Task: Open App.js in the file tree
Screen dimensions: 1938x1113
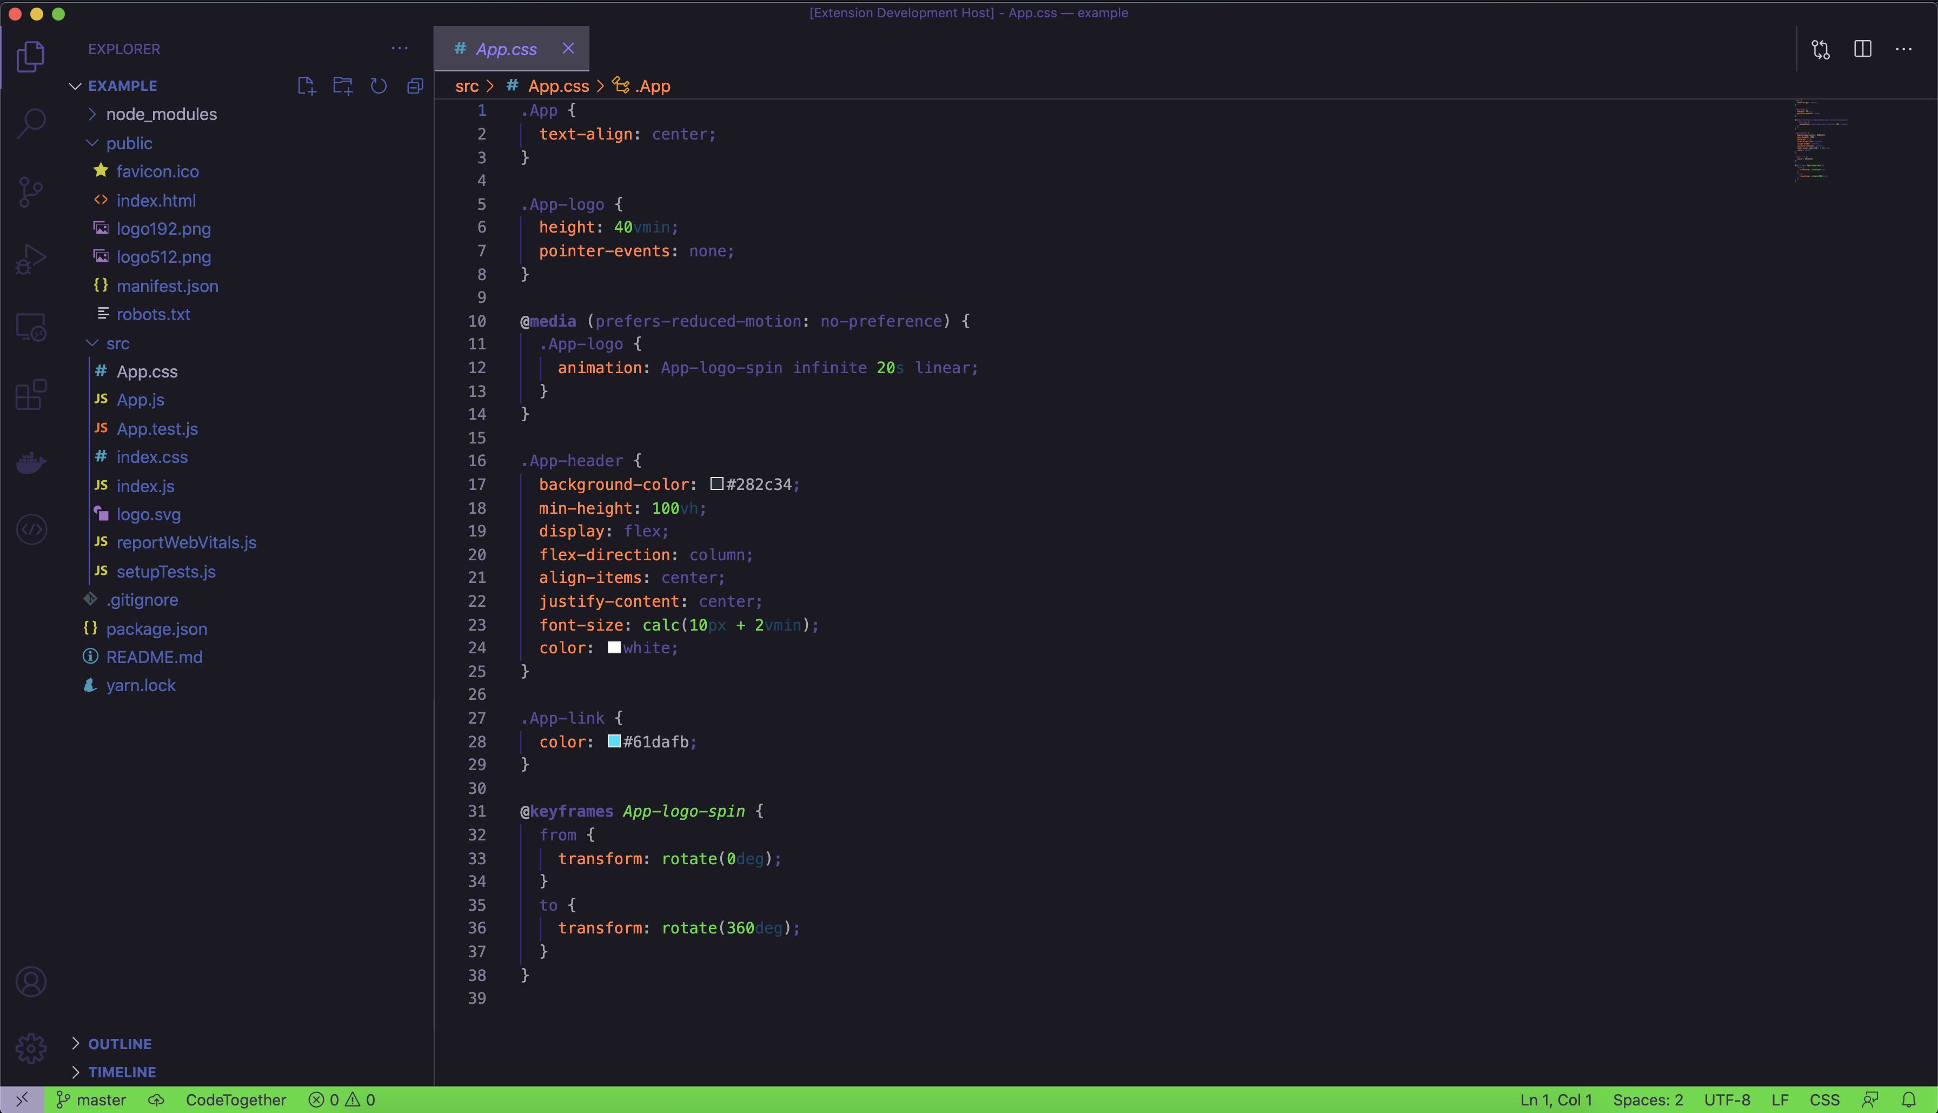Action: 140,400
